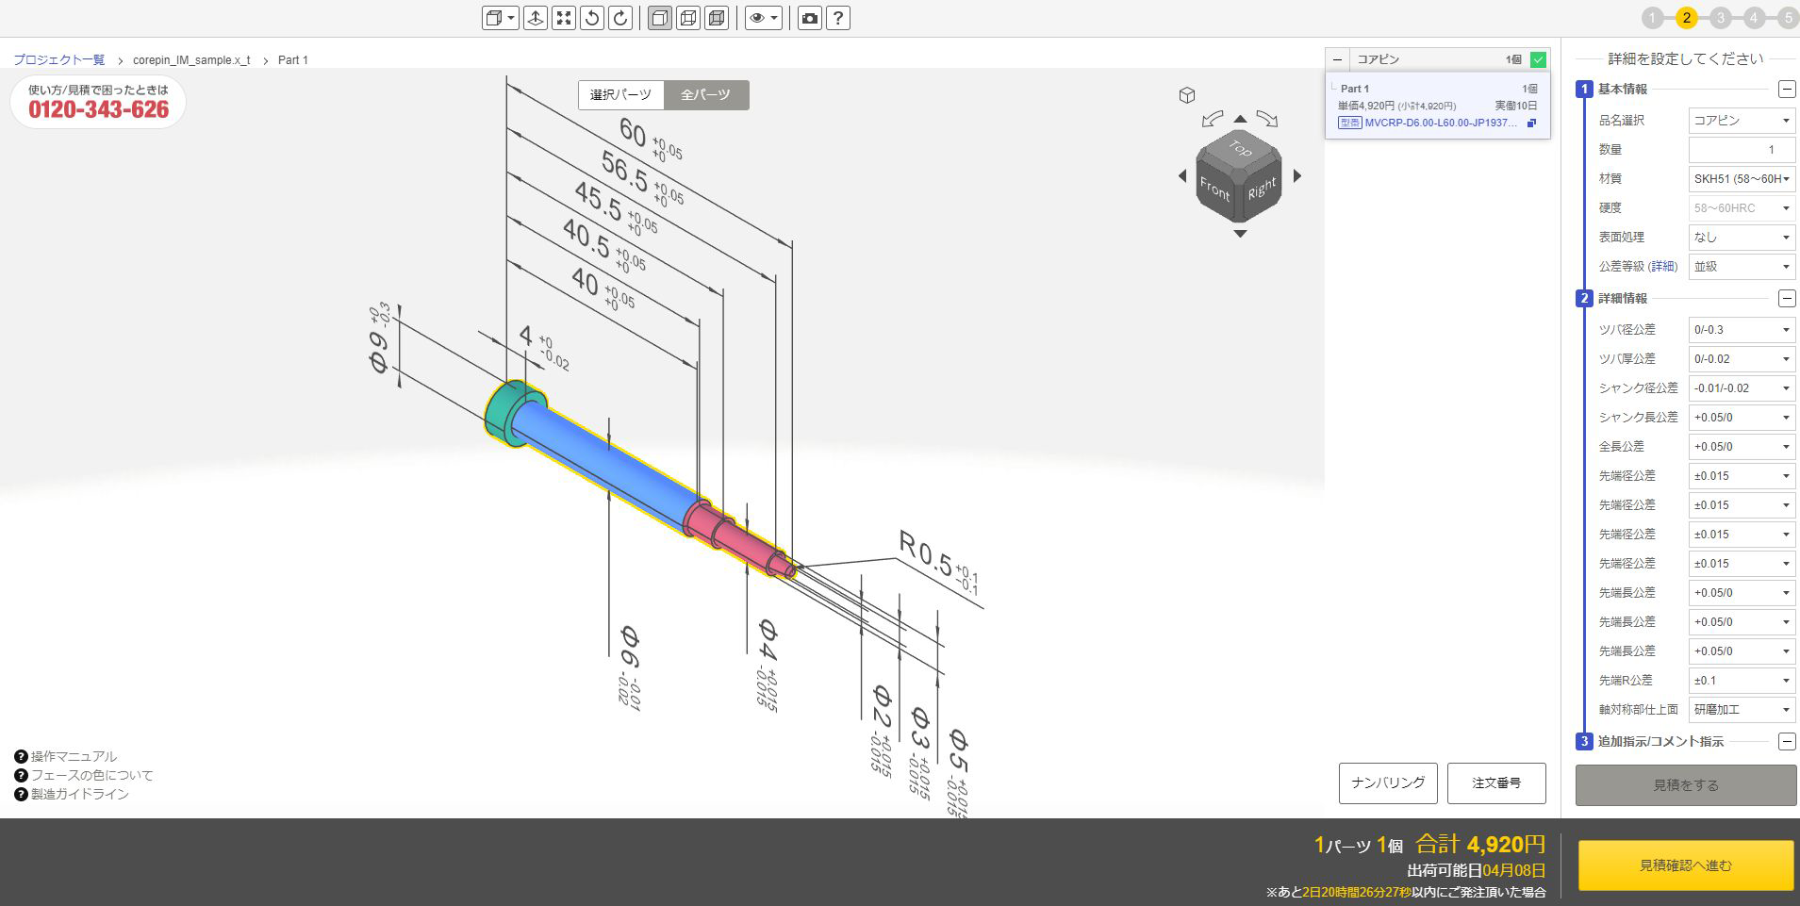Image resolution: width=1800 pixels, height=906 pixels.
Task: Open the 材質 material dropdown
Action: tap(1741, 179)
